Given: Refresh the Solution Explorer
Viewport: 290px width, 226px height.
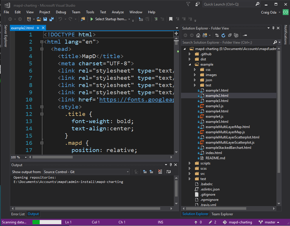Looking at the screenshot, I should [223, 35].
